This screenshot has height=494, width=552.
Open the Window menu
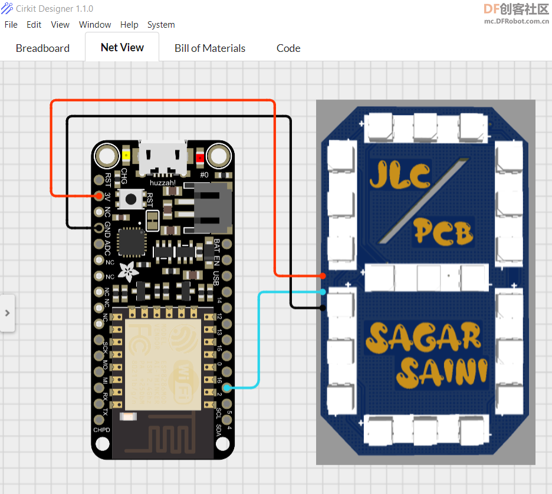(x=95, y=25)
